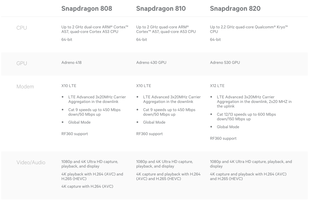Click the Video/Audio row label
The image size is (310, 201).
click(31, 162)
